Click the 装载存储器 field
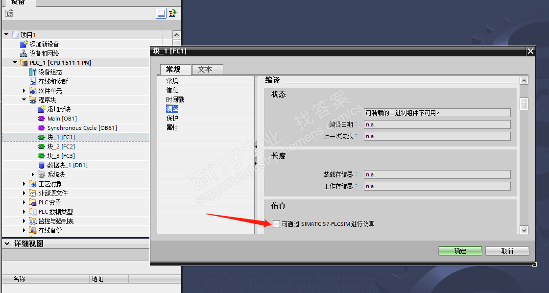549x293 pixels. (437, 174)
